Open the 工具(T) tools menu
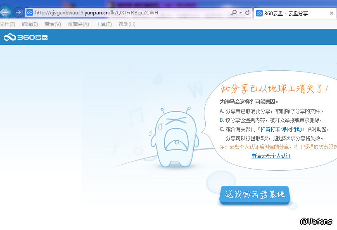This screenshot has width=337, height=230. pos(104,24)
